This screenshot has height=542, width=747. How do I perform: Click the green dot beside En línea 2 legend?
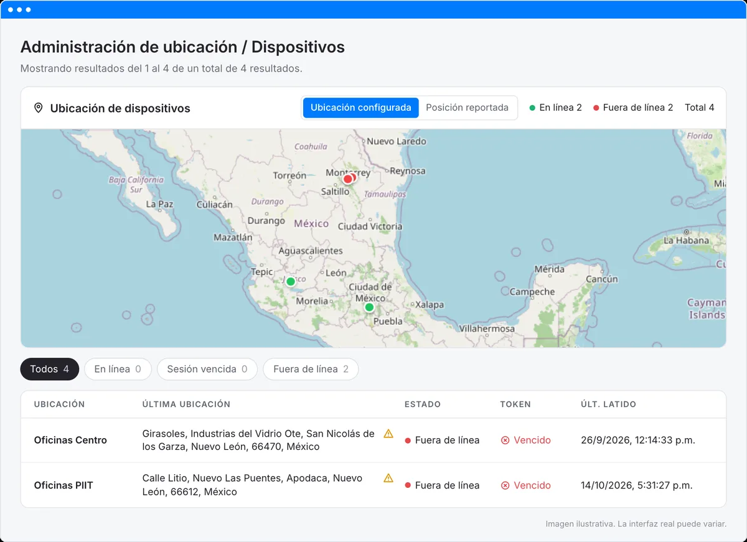532,108
